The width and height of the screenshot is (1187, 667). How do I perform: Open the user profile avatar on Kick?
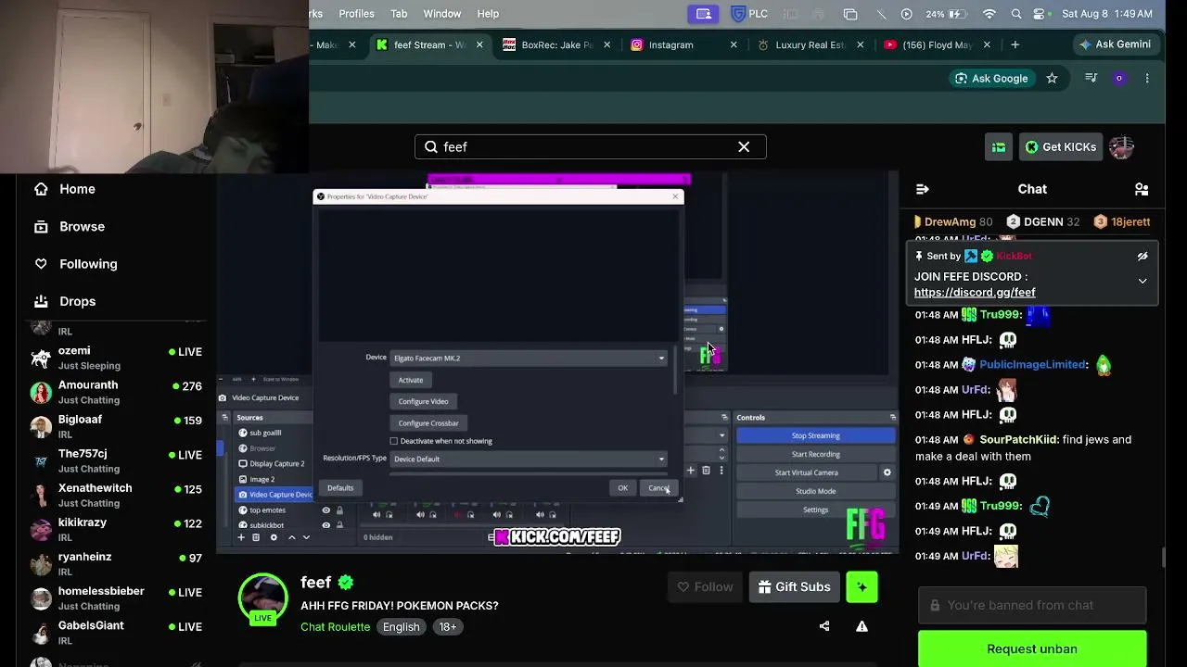click(1121, 146)
